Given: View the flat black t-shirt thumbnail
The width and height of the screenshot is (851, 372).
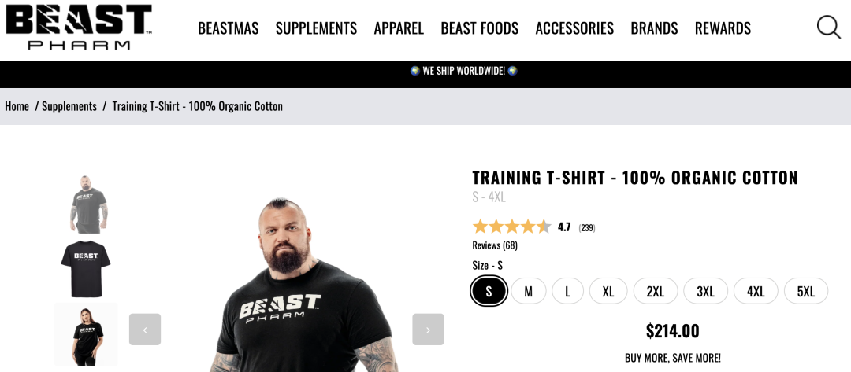Looking at the screenshot, I should [x=86, y=268].
